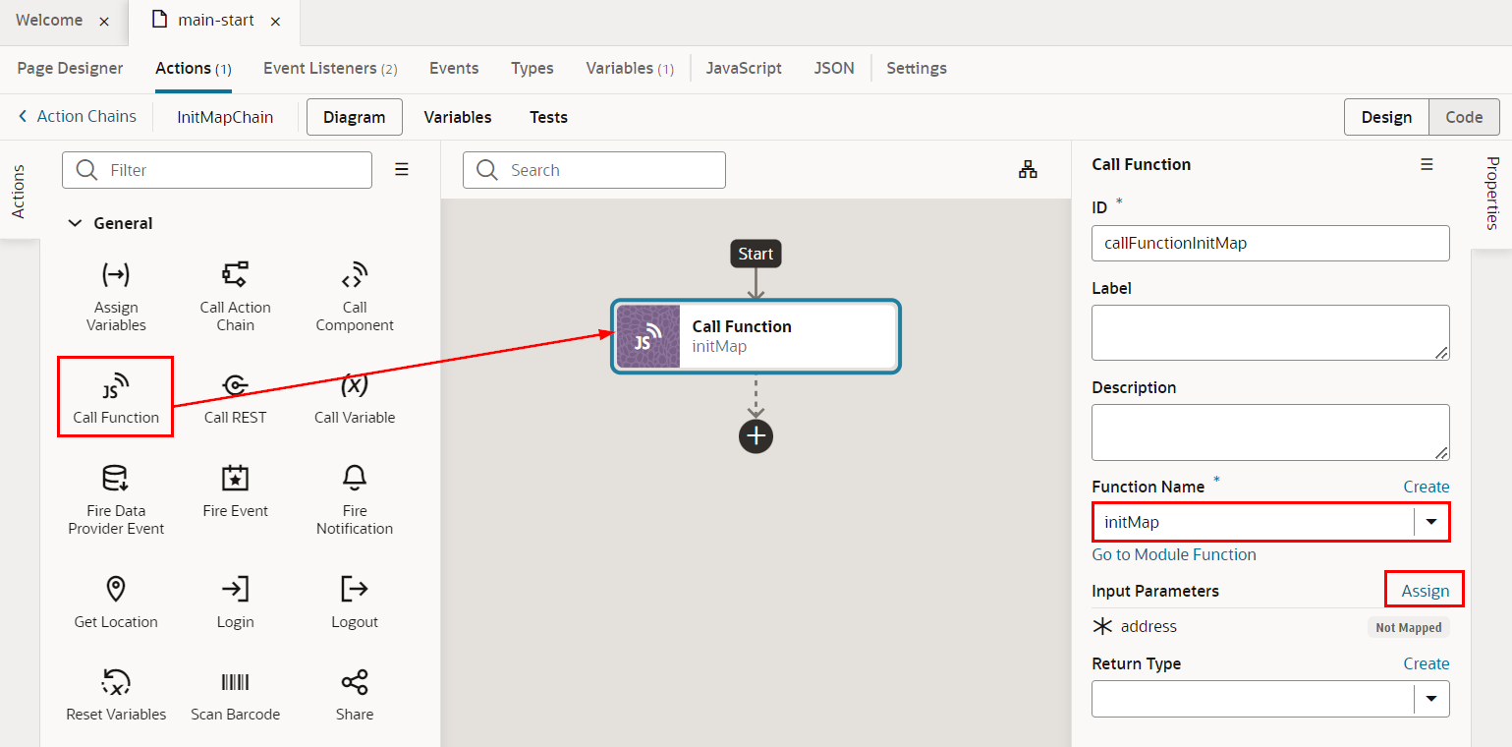Switch to Code view

[1463, 117]
